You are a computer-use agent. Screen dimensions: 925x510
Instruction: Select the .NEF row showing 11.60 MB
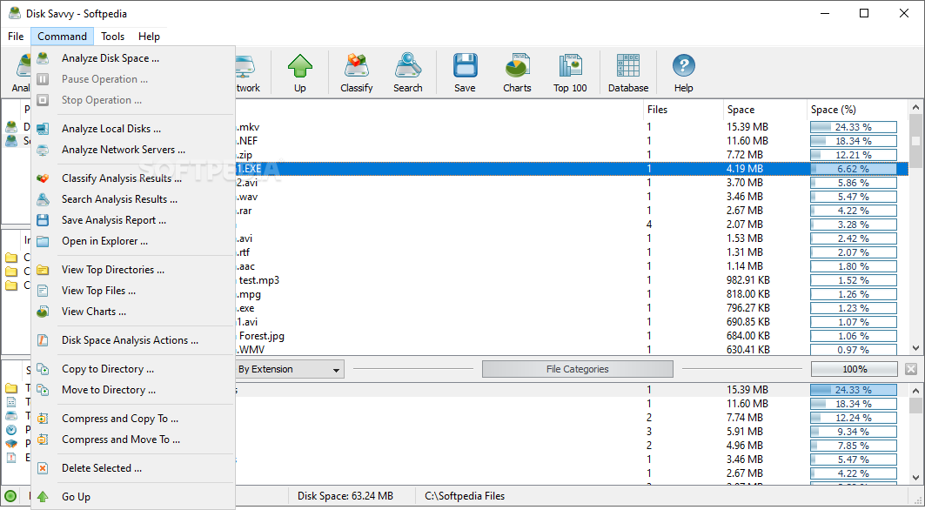[x=571, y=141]
